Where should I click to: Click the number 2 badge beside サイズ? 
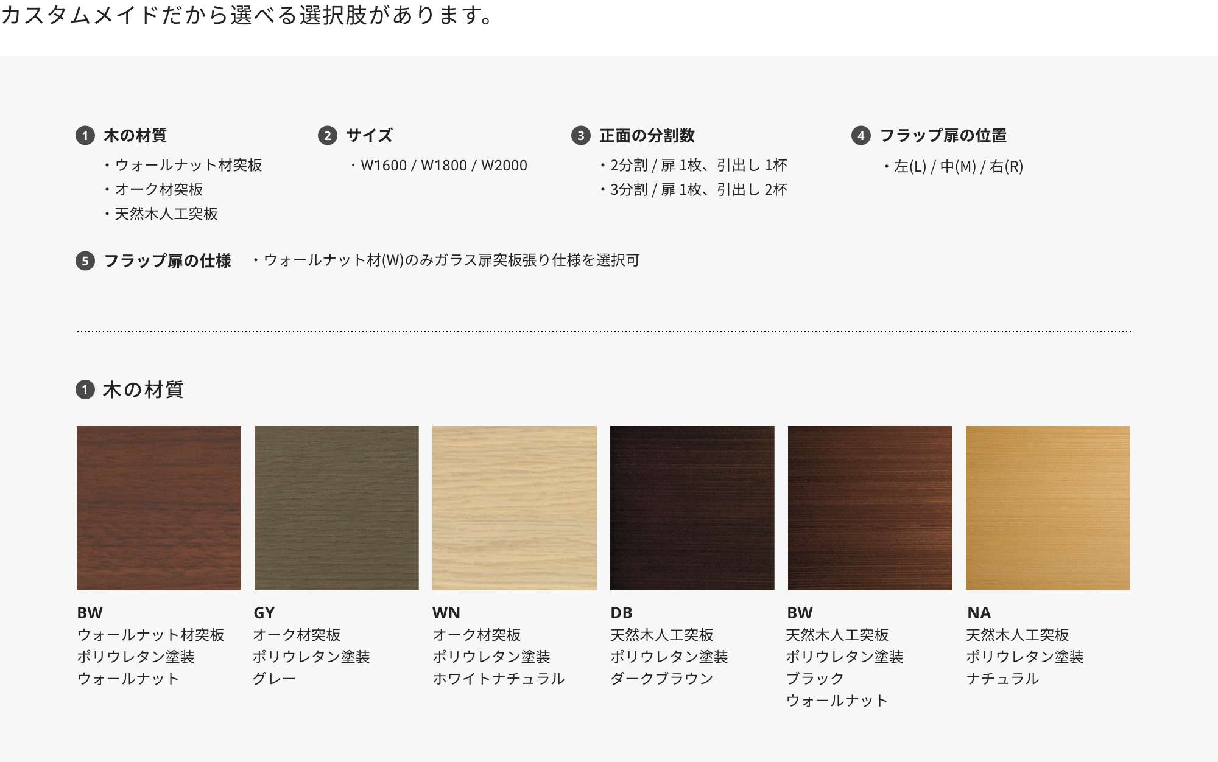[x=328, y=135]
